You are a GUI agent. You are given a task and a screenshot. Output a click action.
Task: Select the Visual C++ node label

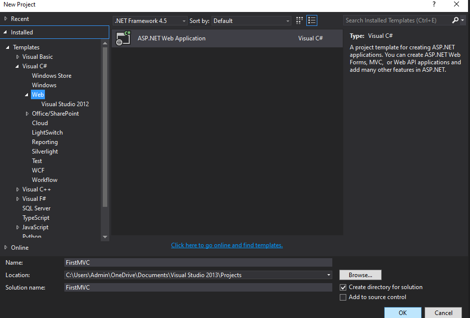point(36,189)
